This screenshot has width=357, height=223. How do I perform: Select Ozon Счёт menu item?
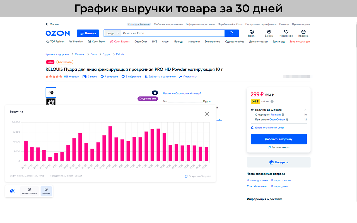tap(141, 42)
